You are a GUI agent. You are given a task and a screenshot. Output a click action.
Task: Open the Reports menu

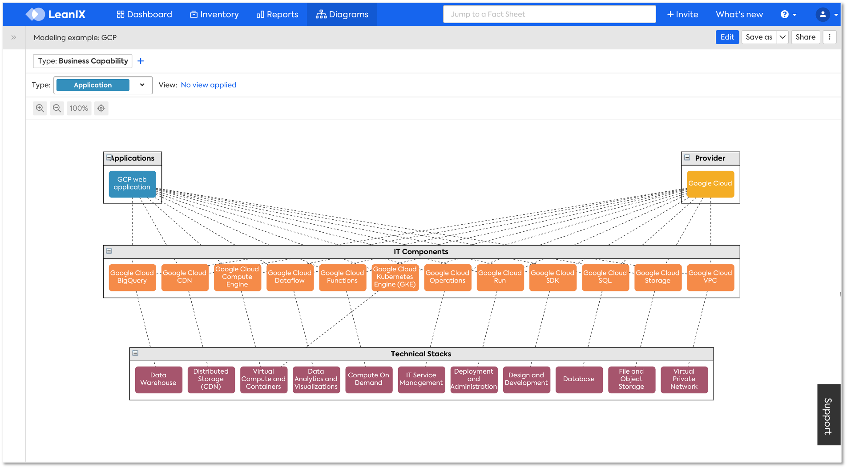277,14
